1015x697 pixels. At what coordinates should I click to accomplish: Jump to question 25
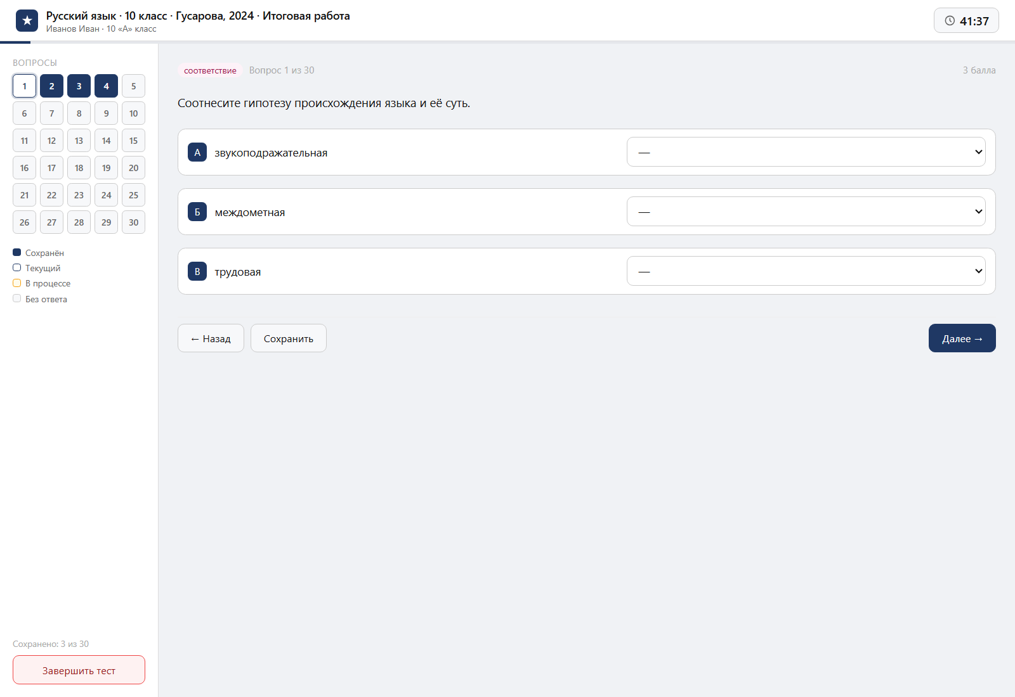point(133,195)
